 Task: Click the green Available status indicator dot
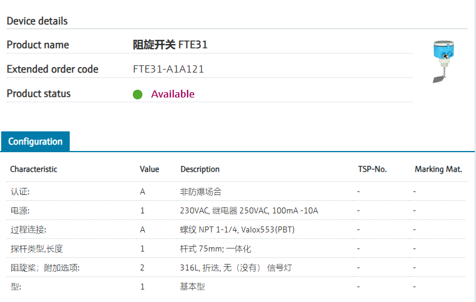(138, 94)
